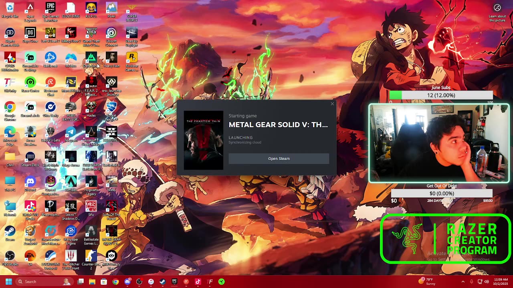The height and width of the screenshot is (288, 513).
Task: Select the Restream Chat desktop shortcut
Action: click(x=50, y=87)
